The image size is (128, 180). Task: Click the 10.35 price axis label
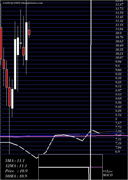(x=119, y=50)
